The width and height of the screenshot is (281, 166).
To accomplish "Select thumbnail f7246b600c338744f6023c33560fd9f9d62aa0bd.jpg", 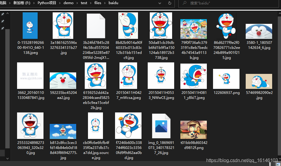I will coord(128,125).
